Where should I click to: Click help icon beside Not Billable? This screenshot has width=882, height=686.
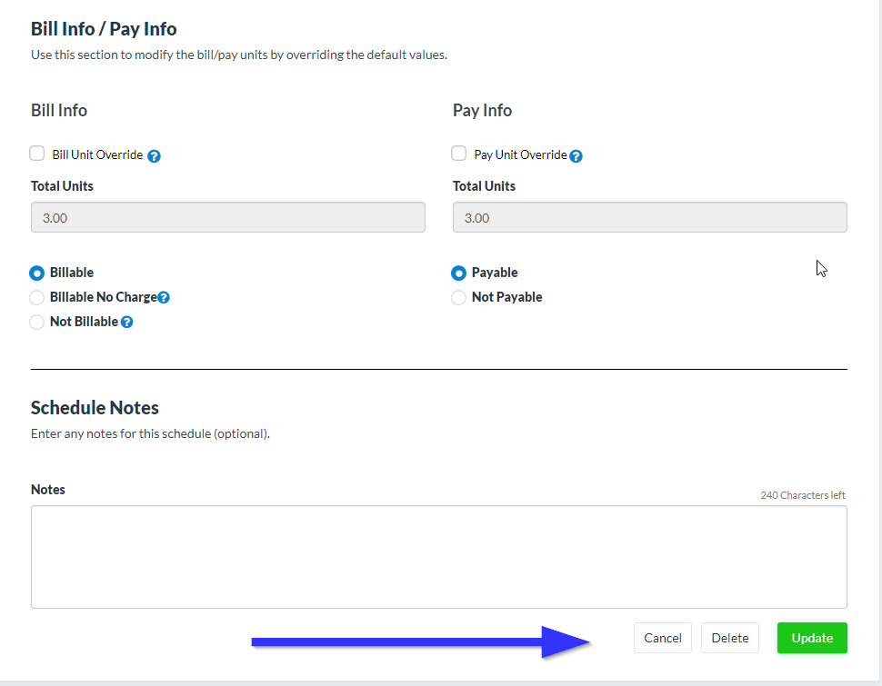127,322
